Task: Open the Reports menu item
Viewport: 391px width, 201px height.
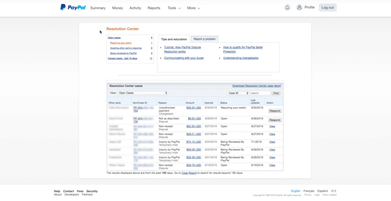Action: [154, 8]
